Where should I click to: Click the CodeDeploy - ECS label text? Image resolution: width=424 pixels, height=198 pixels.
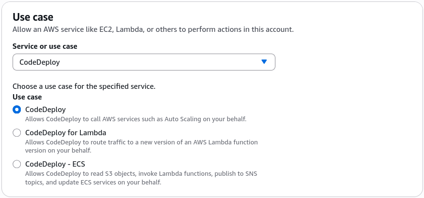[x=55, y=164]
